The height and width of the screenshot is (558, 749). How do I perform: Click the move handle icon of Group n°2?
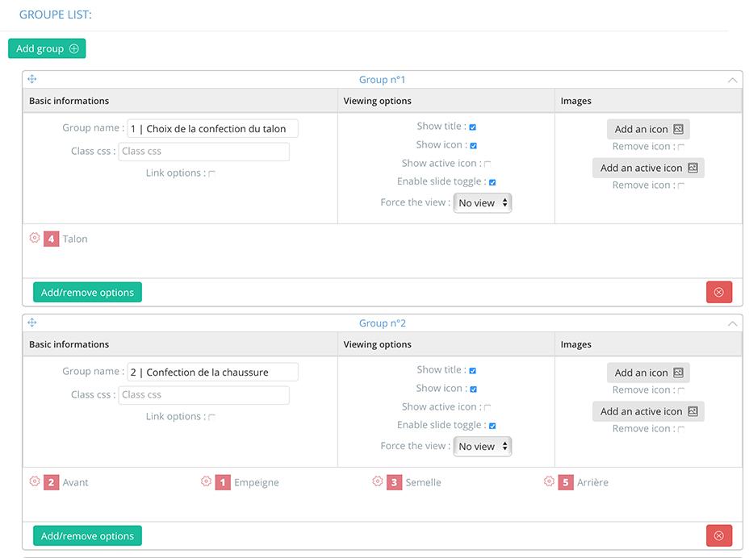tap(32, 323)
